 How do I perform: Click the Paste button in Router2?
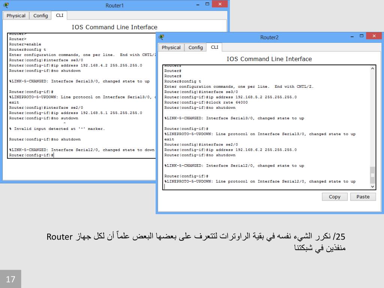coord(363,197)
